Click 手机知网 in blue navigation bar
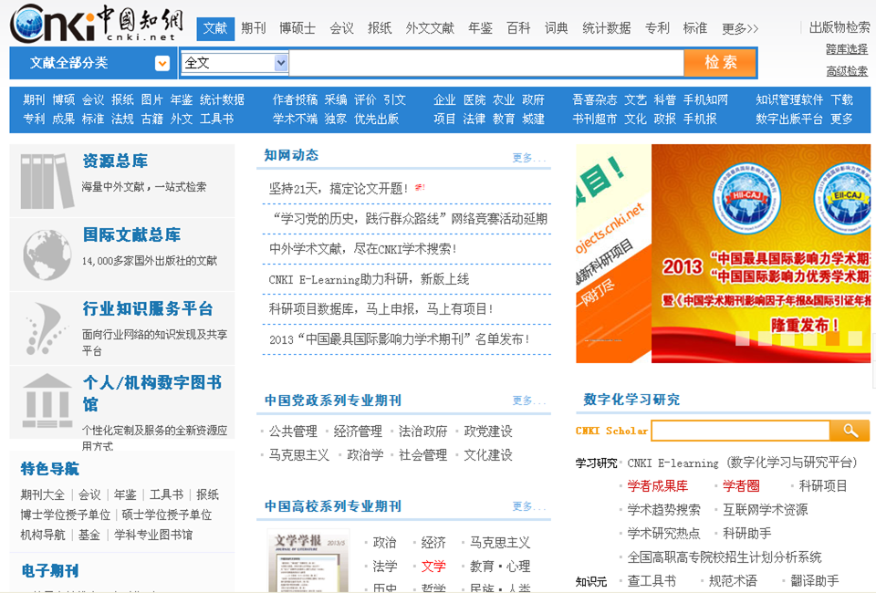Screen dimensions: 876x593 tap(705, 100)
